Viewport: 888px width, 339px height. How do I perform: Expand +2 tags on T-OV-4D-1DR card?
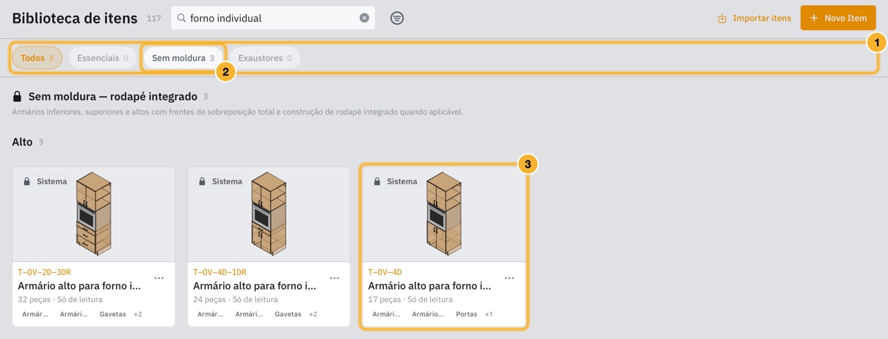pos(313,314)
